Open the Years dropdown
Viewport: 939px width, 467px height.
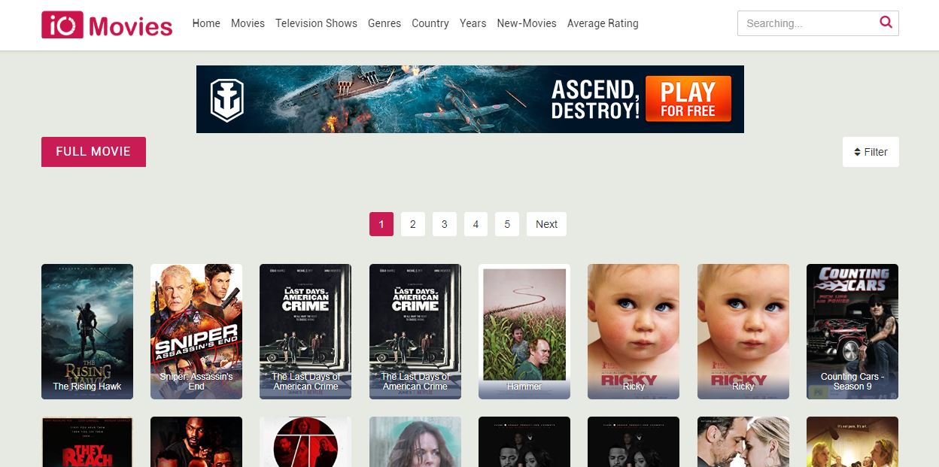pos(473,23)
